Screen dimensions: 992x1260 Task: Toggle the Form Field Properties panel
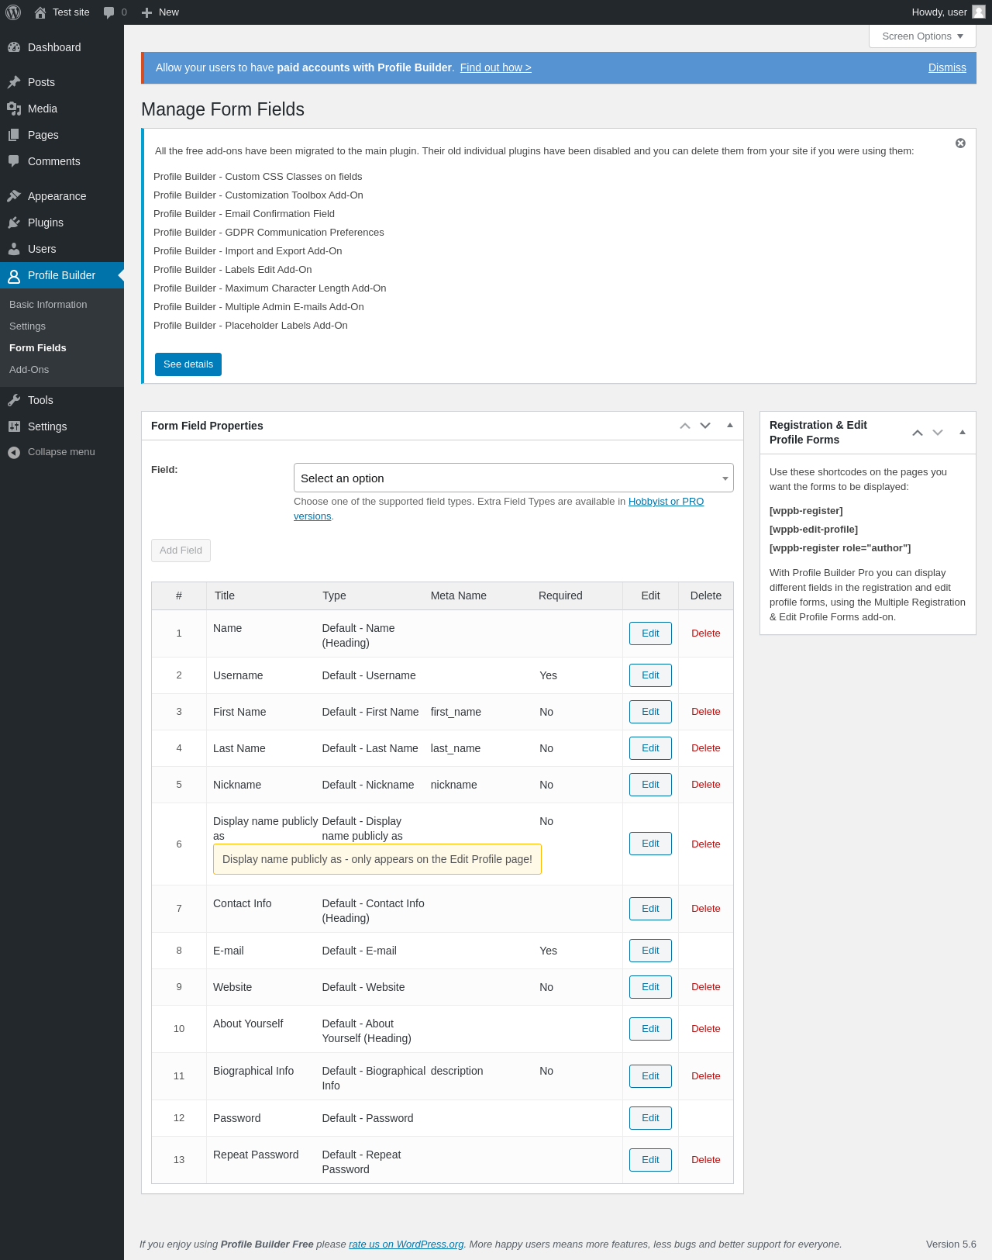[x=729, y=426]
